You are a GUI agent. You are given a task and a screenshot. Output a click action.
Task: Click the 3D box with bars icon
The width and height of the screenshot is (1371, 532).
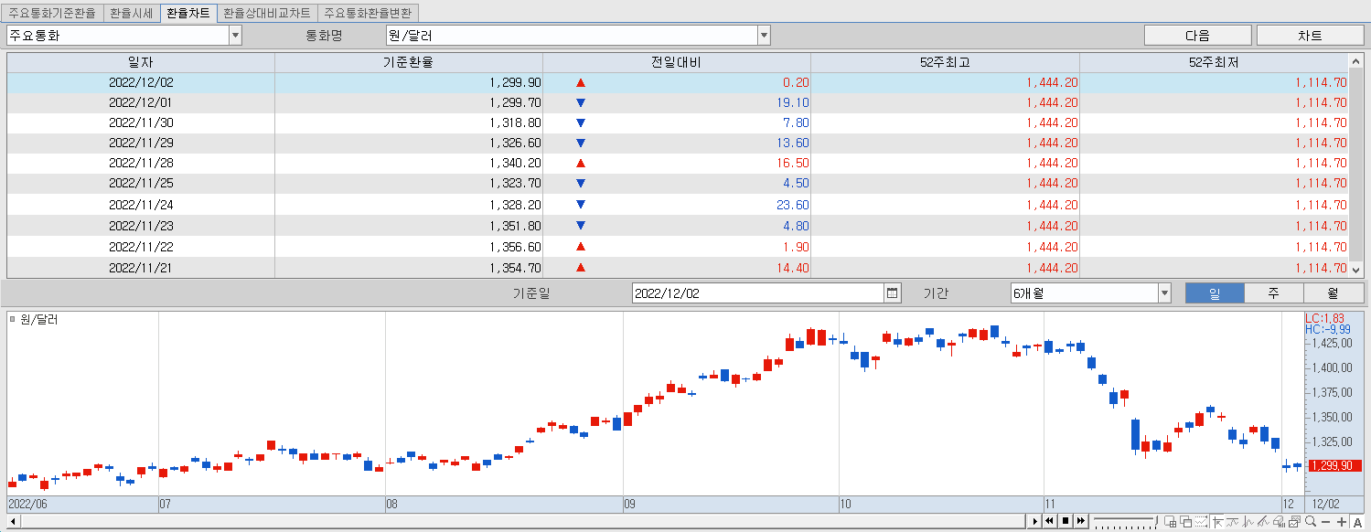point(1279,521)
